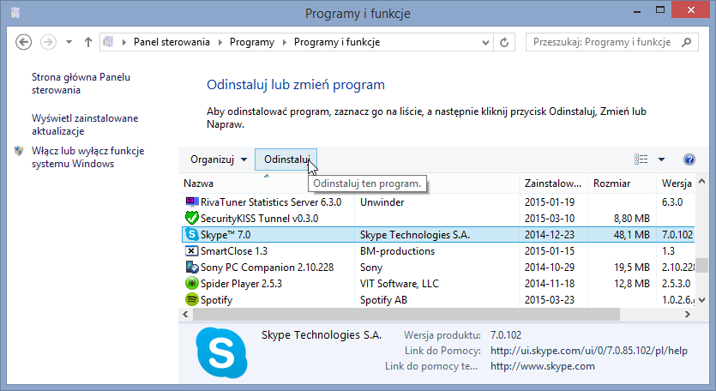Select RivaTuner Statistics Server 6.3.0 icon
Image resolution: width=716 pixels, height=391 pixels.
click(192, 202)
